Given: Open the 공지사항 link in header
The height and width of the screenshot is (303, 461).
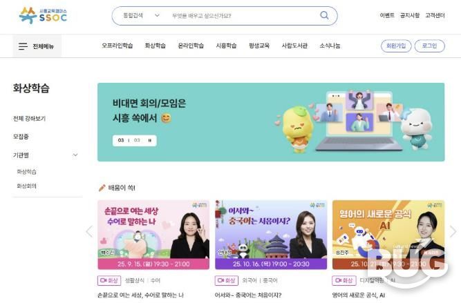Looking at the screenshot, I should coord(410,15).
